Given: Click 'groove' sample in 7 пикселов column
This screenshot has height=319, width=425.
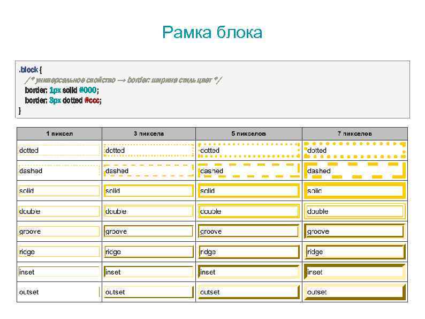Looking at the screenshot, I should (x=355, y=231).
